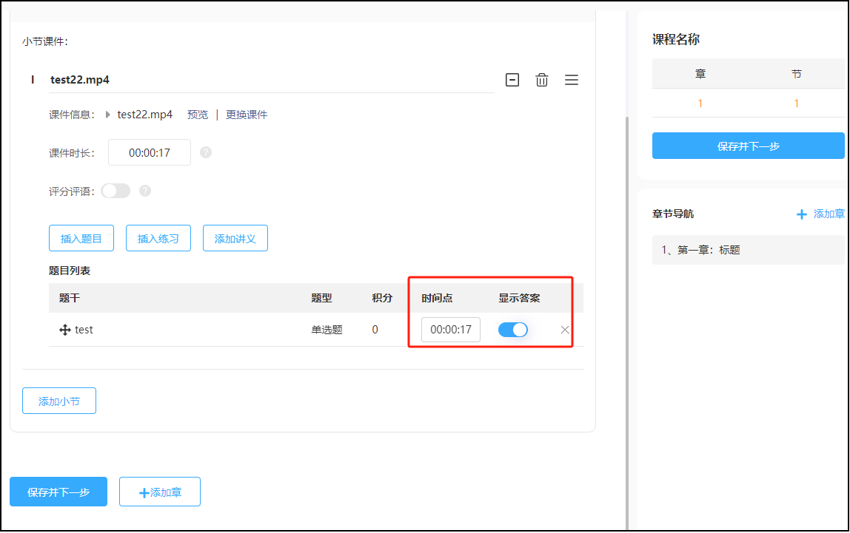Click the test22.mp4 section title field
The image size is (850, 533).
[271, 80]
